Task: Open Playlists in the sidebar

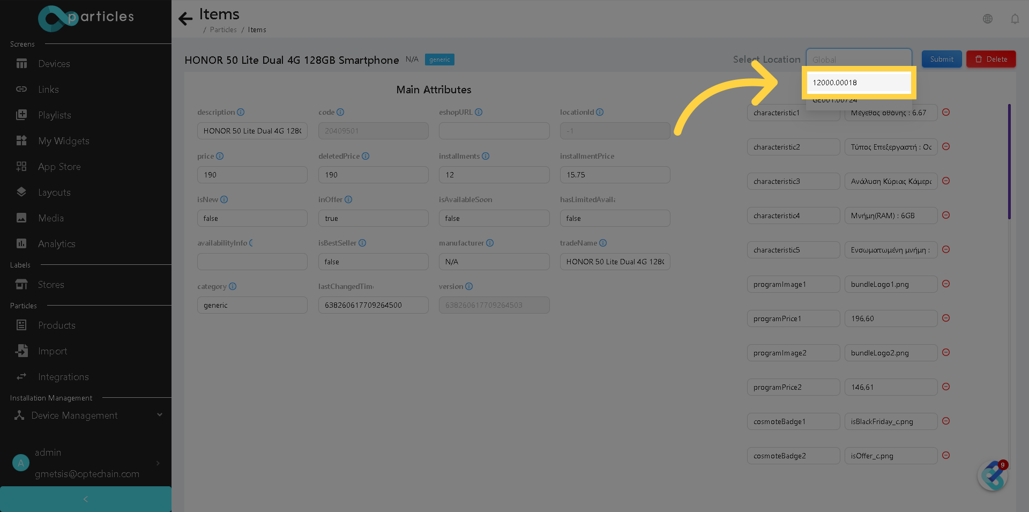Action: (x=54, y=115)
